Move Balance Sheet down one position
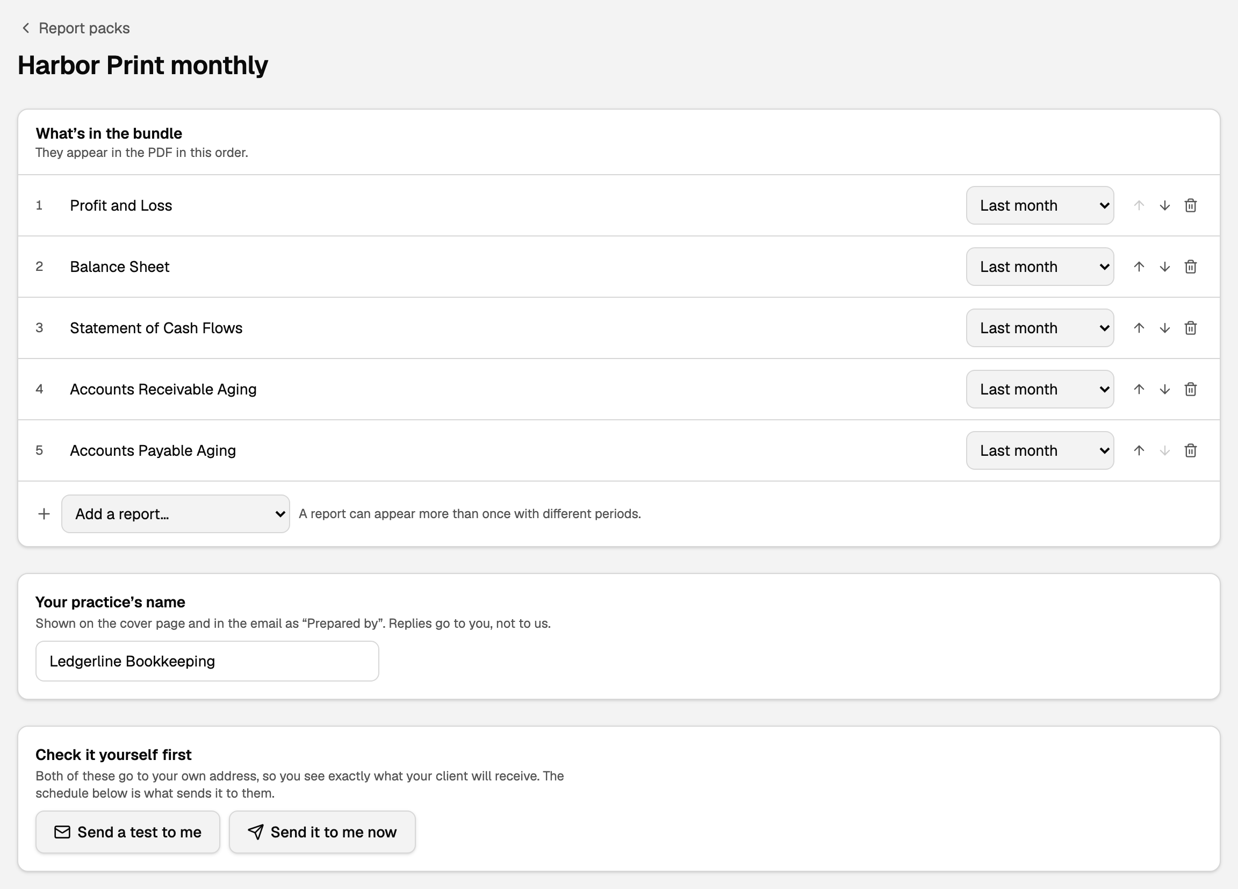Screen dimensions: 1238x889 [1164, 267]
